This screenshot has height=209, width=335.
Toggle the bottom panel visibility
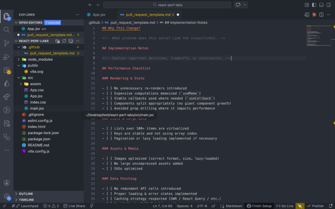tap(321, 5)
